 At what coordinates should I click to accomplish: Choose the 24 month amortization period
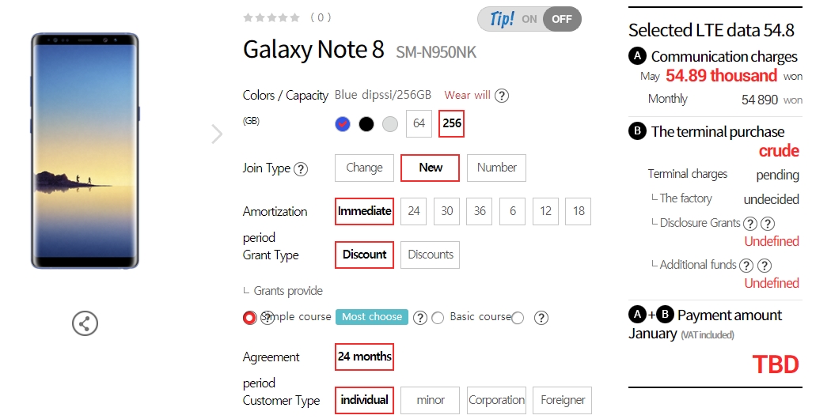coord(414,211)
